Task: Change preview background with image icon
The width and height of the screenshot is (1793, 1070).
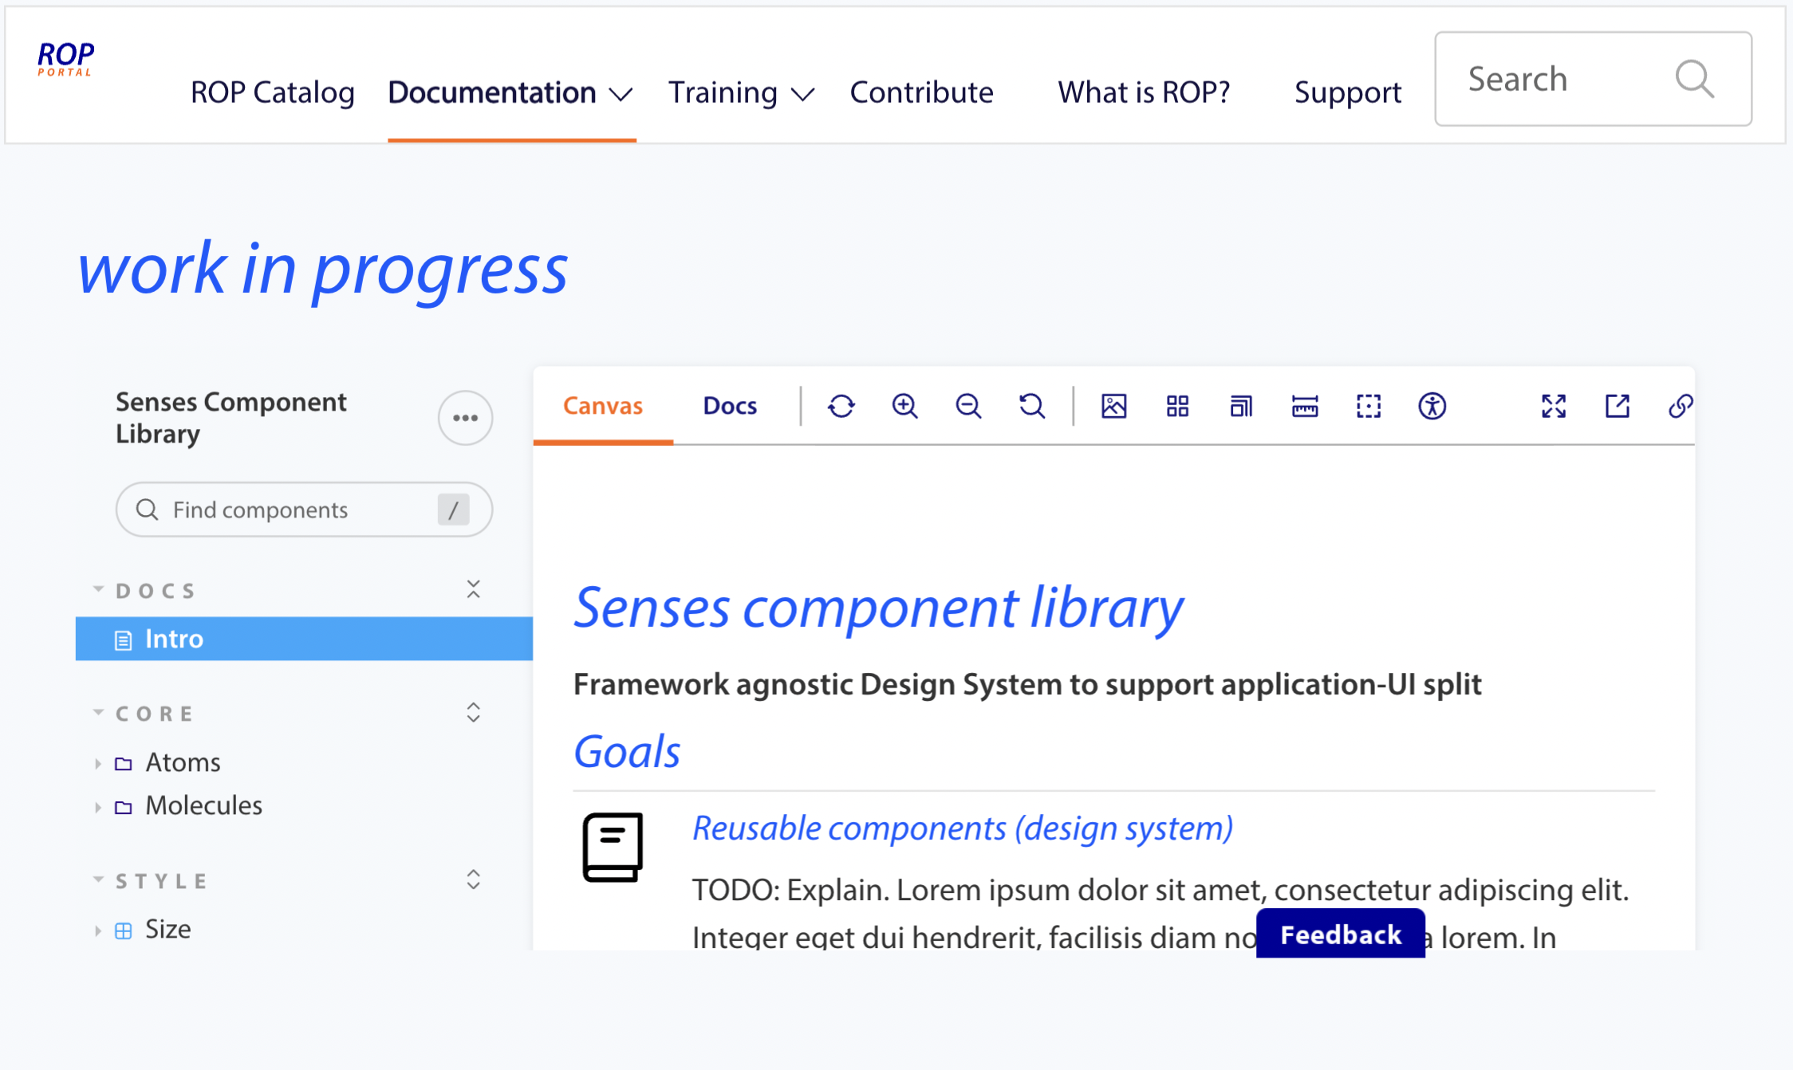Action: [x=1113, y=407]
